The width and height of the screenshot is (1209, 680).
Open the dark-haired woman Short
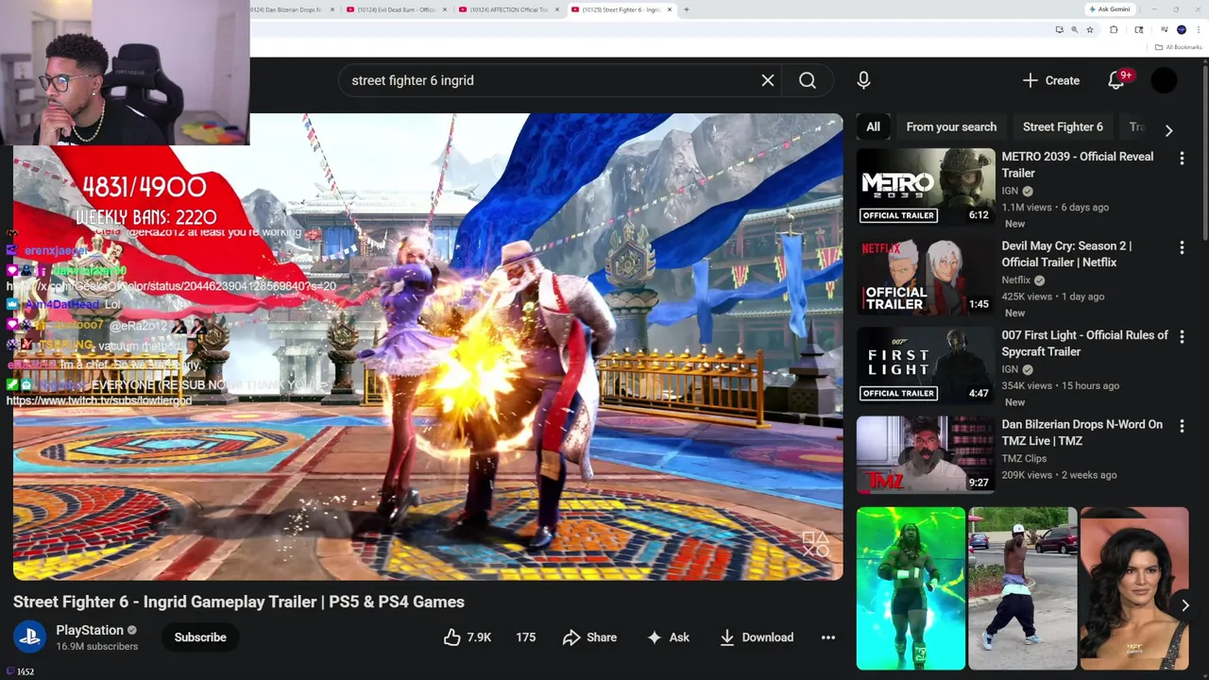(1133, 588)
